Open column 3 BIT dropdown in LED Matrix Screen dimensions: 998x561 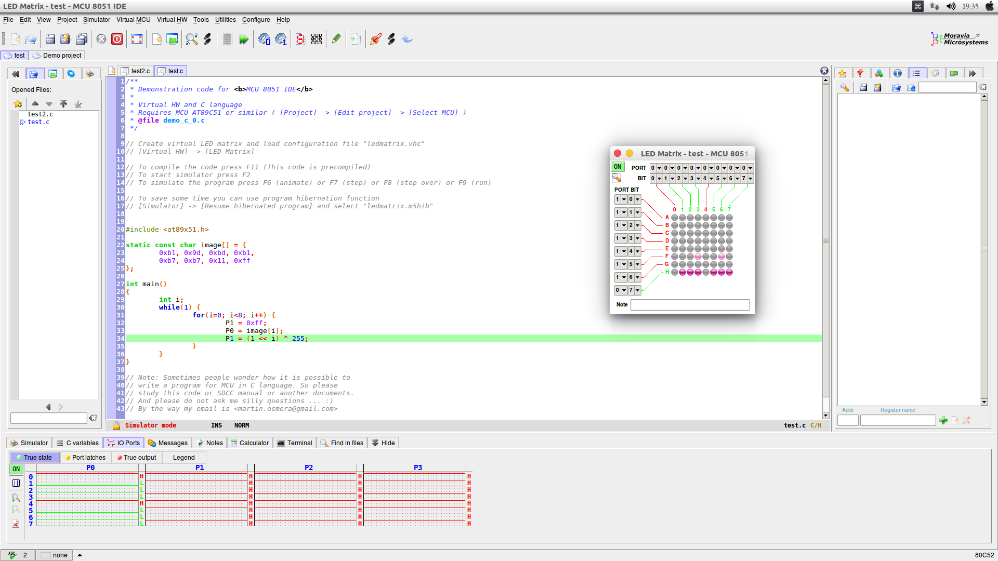pos(698,178)
